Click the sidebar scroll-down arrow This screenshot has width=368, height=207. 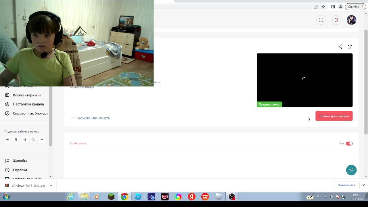point(51,176)
